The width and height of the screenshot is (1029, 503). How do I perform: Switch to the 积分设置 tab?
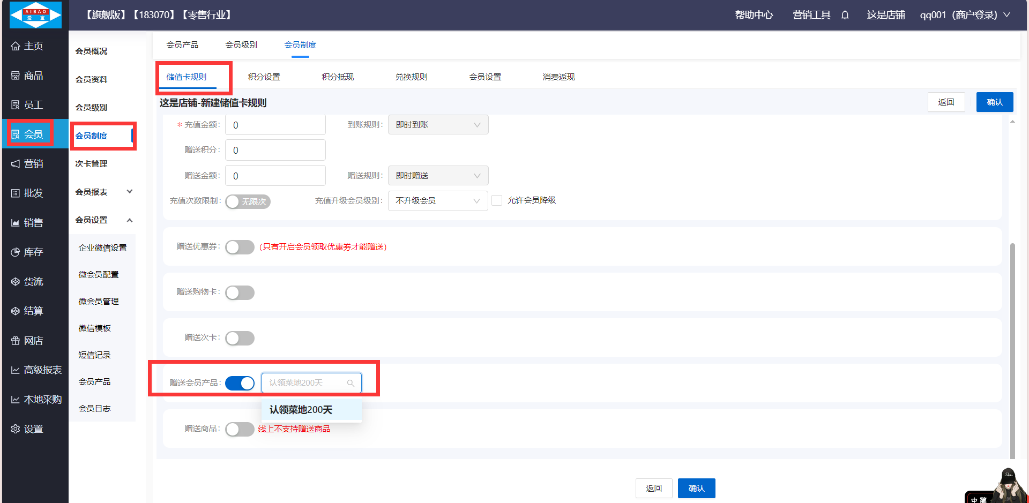(x=264, y=77)
